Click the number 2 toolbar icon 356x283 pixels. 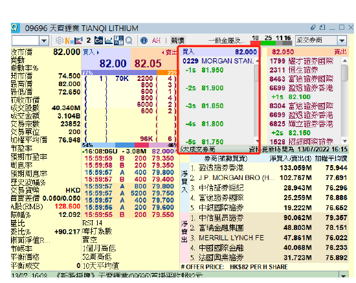[x=89, y=40]
